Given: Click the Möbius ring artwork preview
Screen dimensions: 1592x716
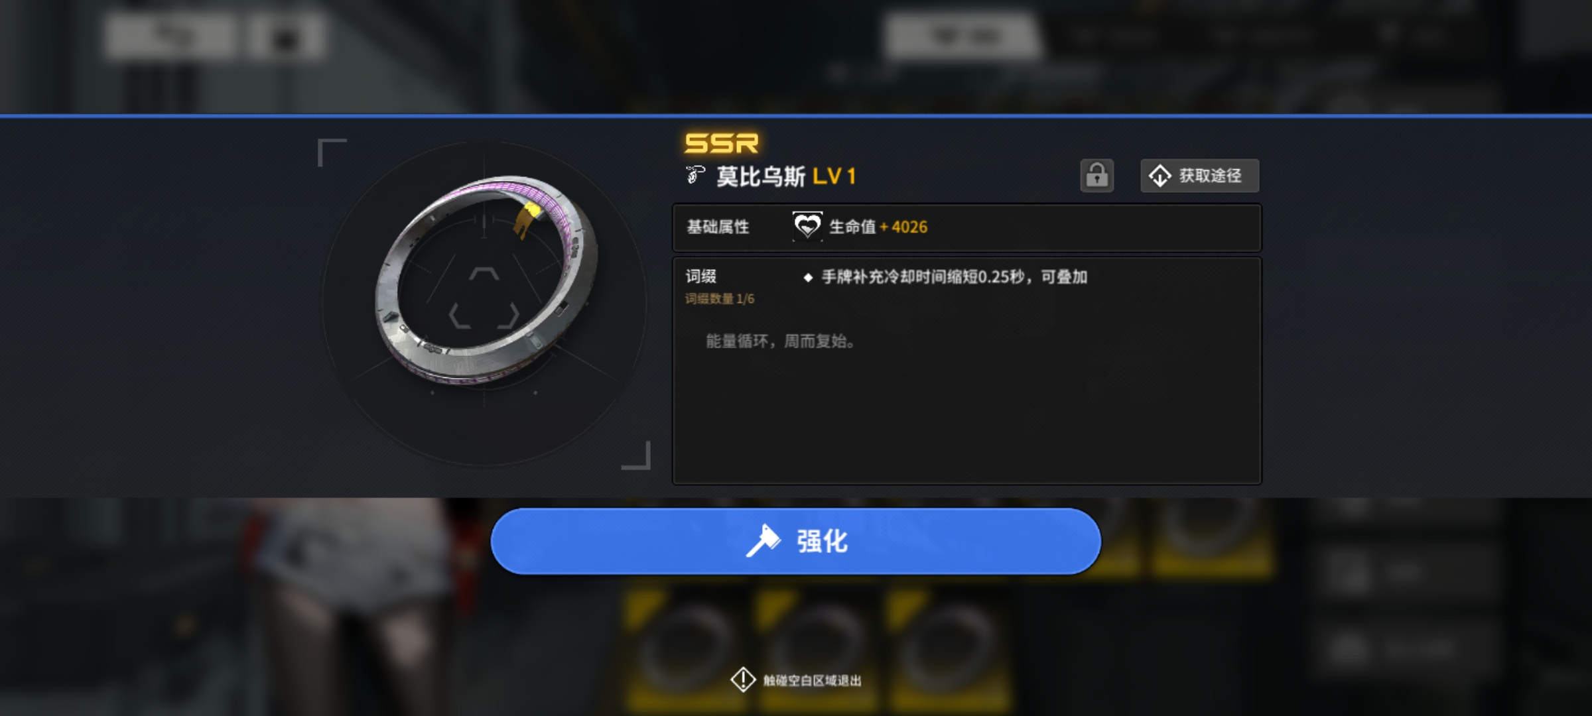Looking at the screenshot, I should tap(487, 280).
